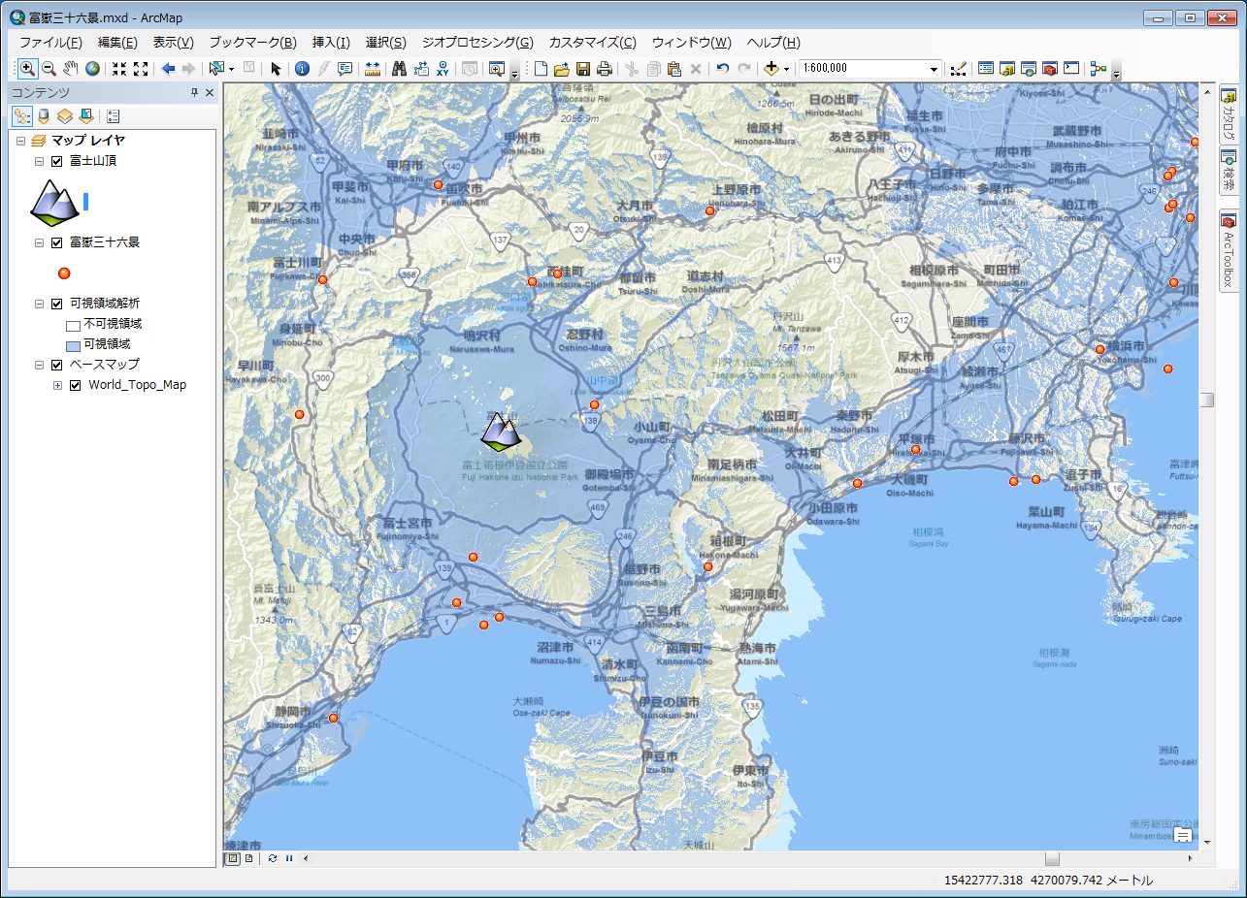Activate the Identify info tool
Image resolution: width=1247 pixels, height=898 pixels.
pyautogui.click(x=302, y=69)
